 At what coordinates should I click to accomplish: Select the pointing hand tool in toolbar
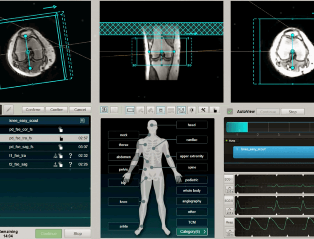click(x=214, y=110)
